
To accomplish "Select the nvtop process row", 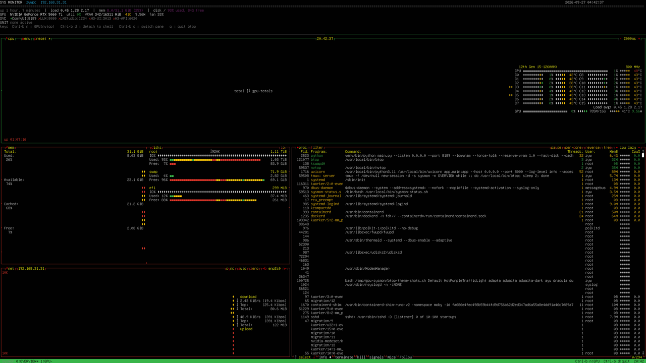I will 469,168.
